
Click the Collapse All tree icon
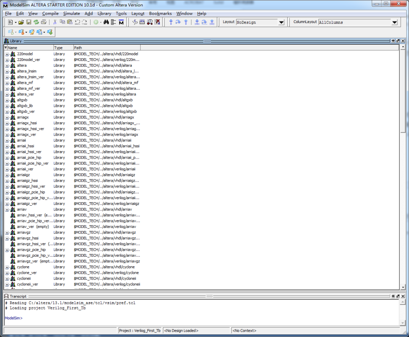click(114, 22)
